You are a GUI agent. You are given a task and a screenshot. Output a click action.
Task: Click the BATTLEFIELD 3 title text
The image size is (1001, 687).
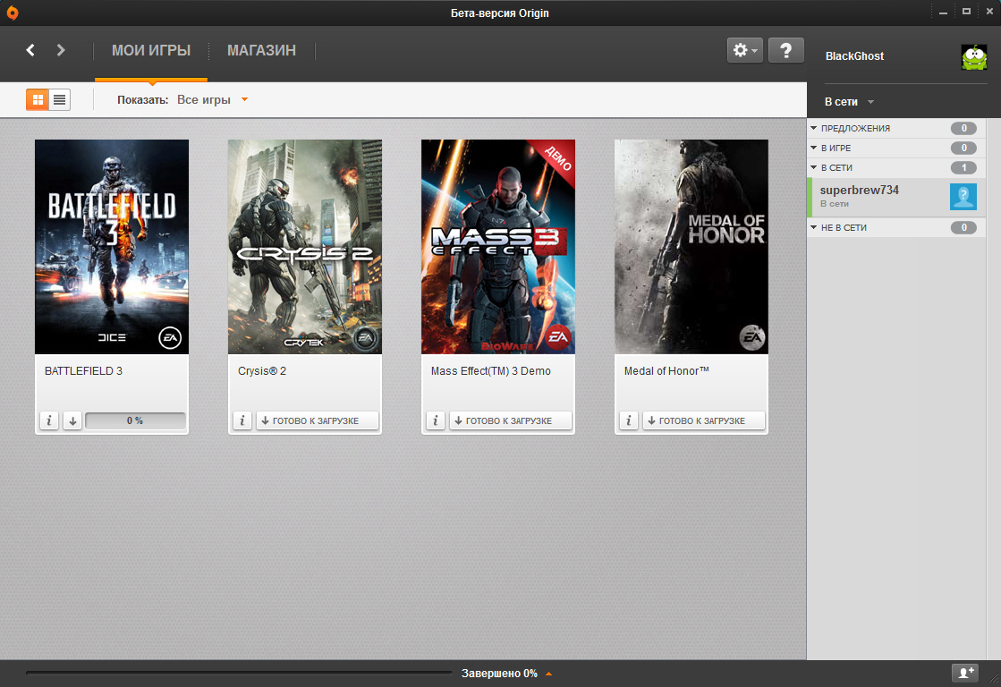pyautogui.click(x=83, y=371)
